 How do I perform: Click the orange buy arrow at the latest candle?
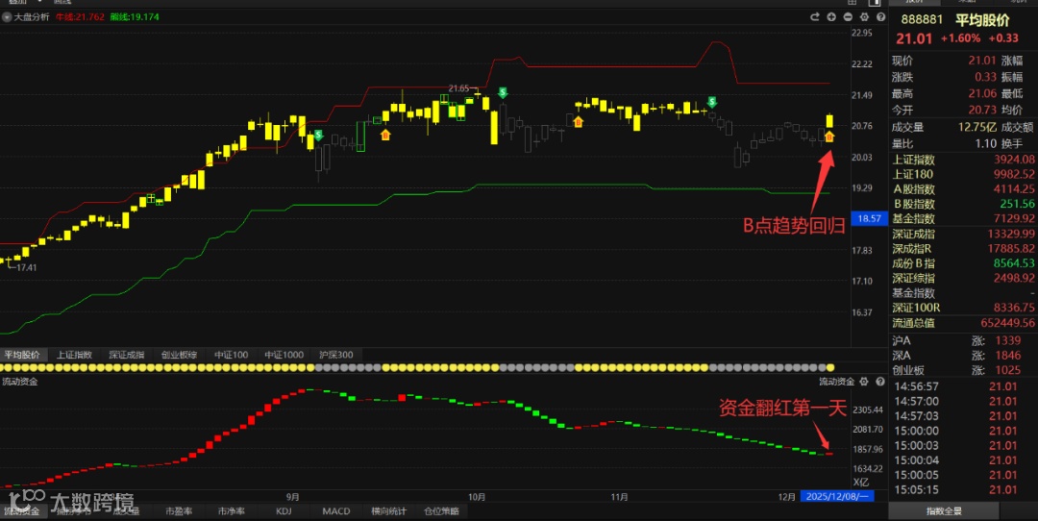point(829,137)
